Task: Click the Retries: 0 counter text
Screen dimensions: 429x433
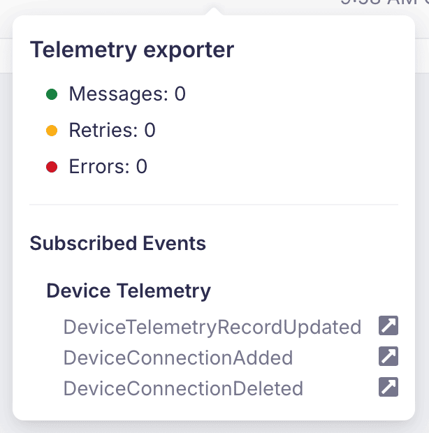Action: coord(112,131)
